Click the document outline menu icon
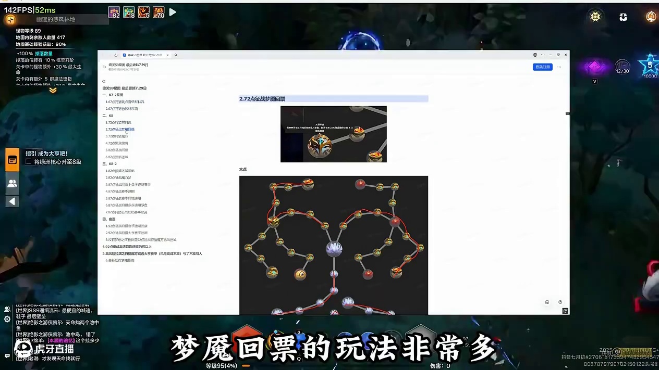Screen dimensions: 659x370 point(104,67)
